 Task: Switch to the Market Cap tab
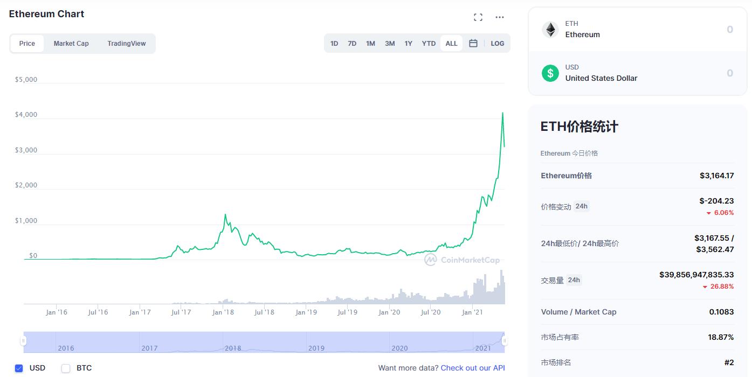(x=71, y=44)
